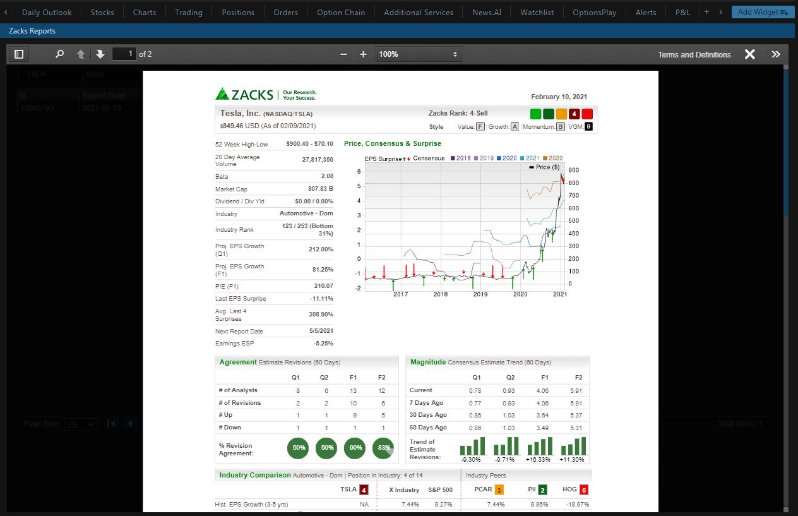Click the page number input field
Image resolution: width=798 pixels, height=516 pixels.
(124, 54)
